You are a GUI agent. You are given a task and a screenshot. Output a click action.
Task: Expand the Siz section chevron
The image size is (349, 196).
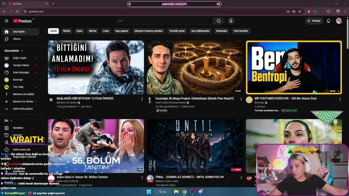(11, 121)
